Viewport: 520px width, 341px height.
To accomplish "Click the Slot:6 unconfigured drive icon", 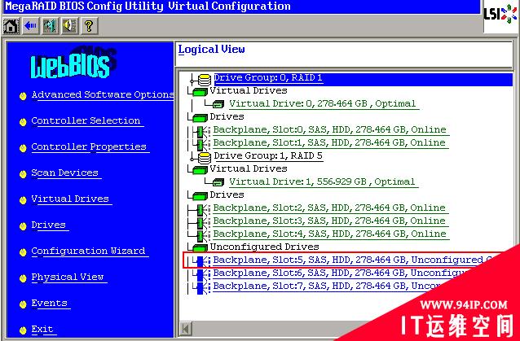I will coord(201,275).
